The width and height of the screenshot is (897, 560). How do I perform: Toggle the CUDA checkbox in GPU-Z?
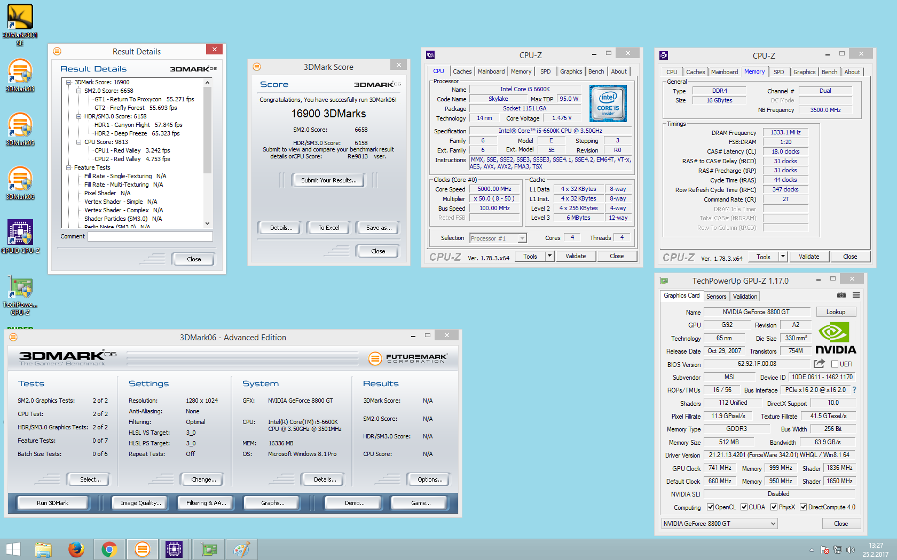pyautogui.click(x=744, y=507)
